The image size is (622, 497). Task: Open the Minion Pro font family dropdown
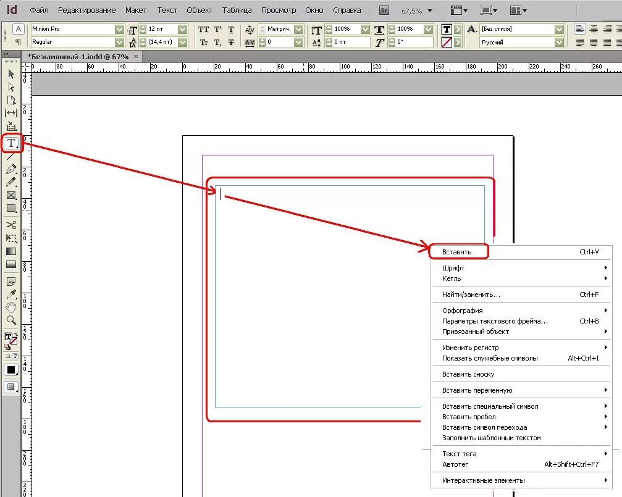tap(119, 29)
